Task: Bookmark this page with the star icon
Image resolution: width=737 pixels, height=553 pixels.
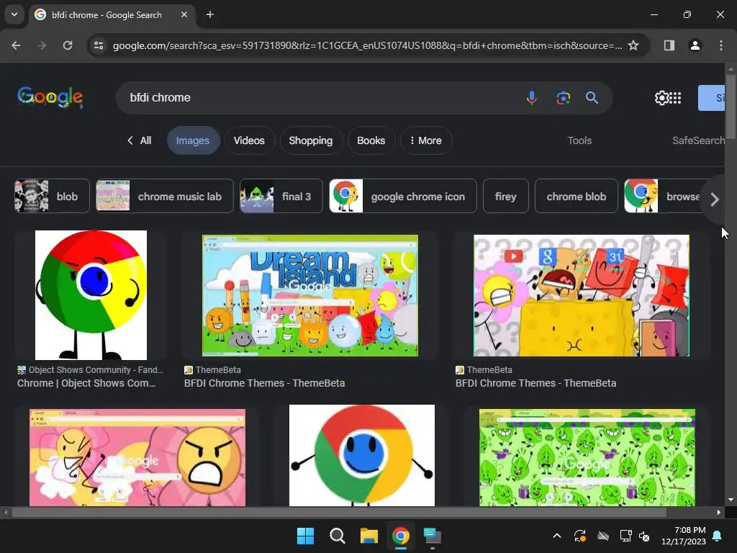Action: 633,45
